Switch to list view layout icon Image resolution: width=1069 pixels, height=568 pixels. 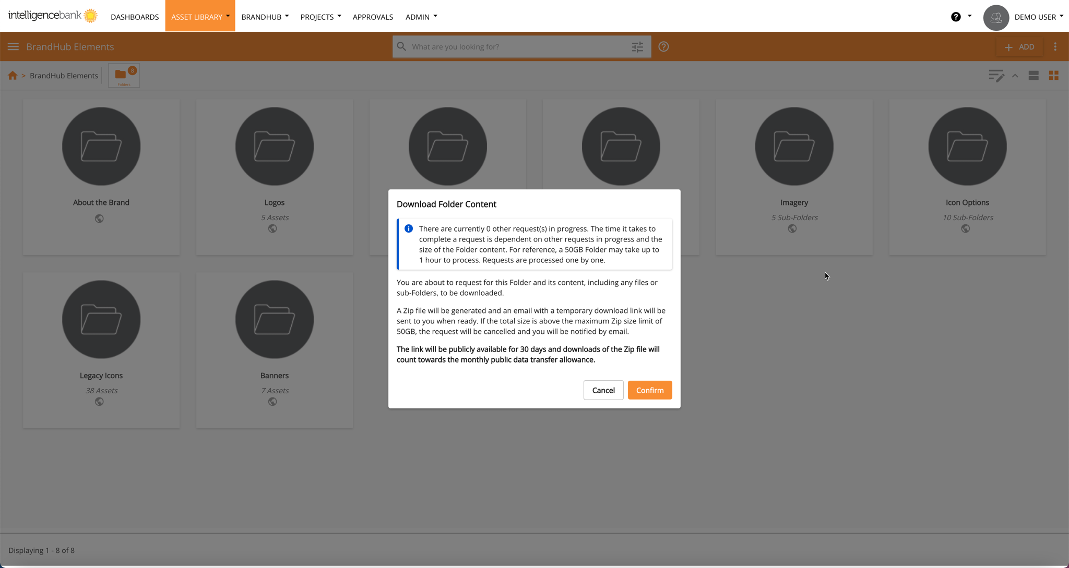(x=1033, y=76)
